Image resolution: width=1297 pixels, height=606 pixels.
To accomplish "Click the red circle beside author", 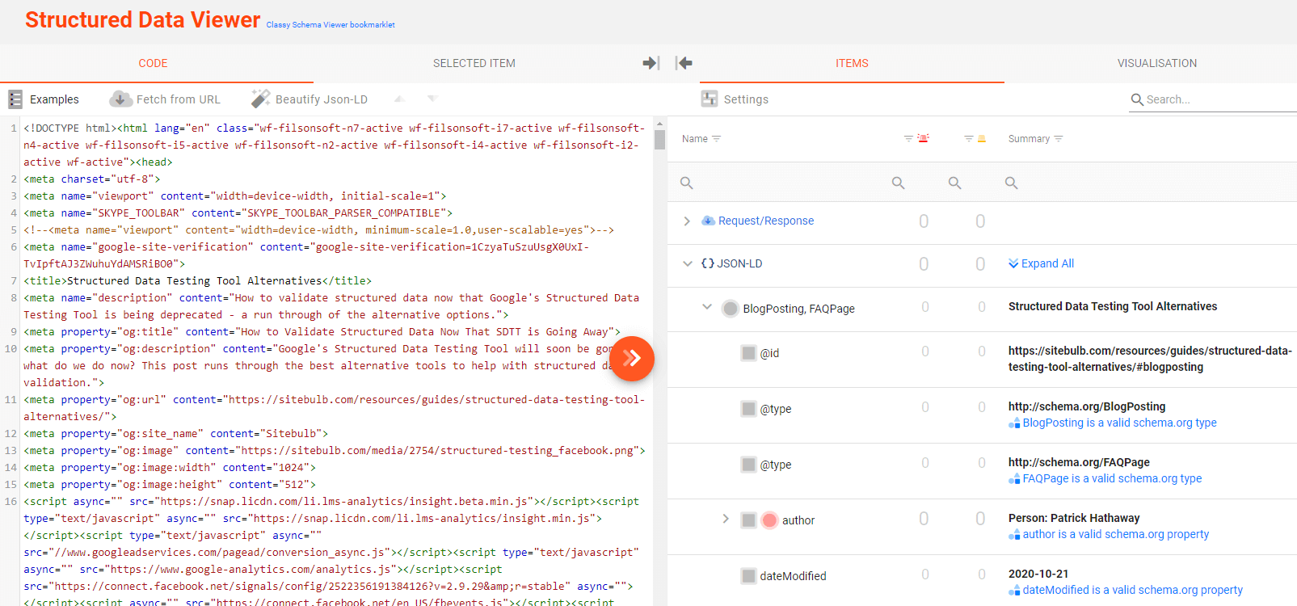I will [769, 520].
